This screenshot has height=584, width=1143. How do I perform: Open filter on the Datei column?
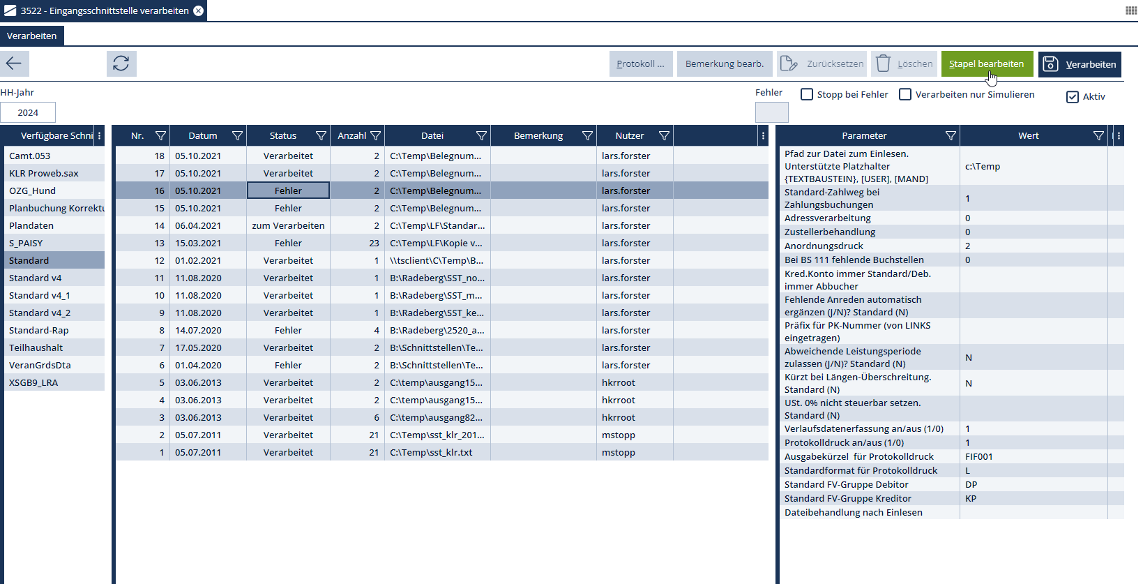[481, 136]
